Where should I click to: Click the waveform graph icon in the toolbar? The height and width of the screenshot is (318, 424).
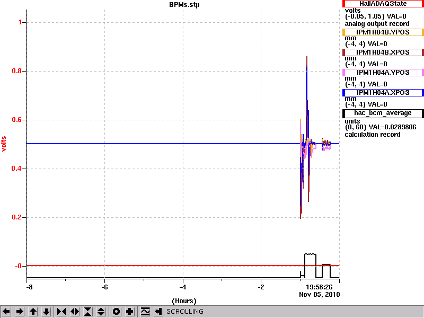point(145,312)
